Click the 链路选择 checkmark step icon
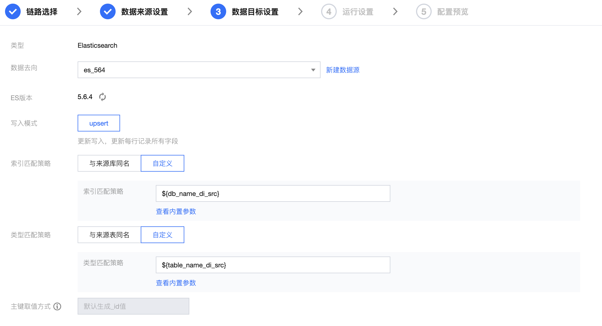 coord(13,12)
